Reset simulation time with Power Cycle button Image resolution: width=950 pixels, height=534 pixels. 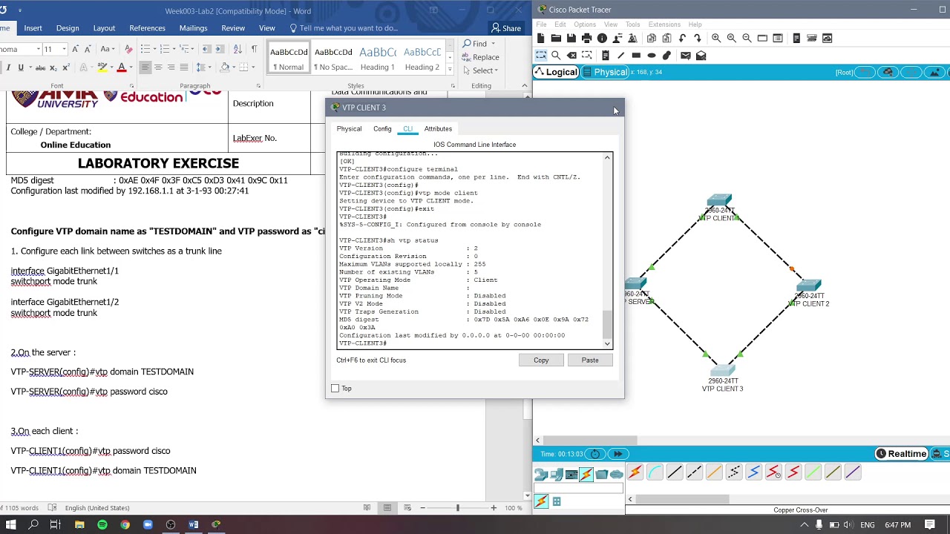click(x=595, y=454)
